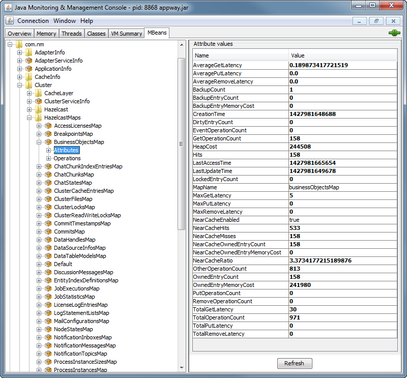Screen dimensions: 407x378
Task: Minimize the inner MBeans frame
Action: click(360, 21)
